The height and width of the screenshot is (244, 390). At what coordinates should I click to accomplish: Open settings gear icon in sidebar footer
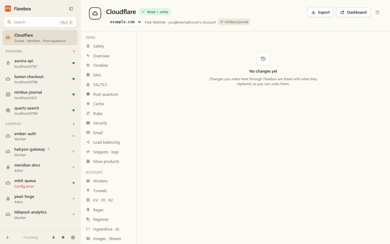[73, 237]
